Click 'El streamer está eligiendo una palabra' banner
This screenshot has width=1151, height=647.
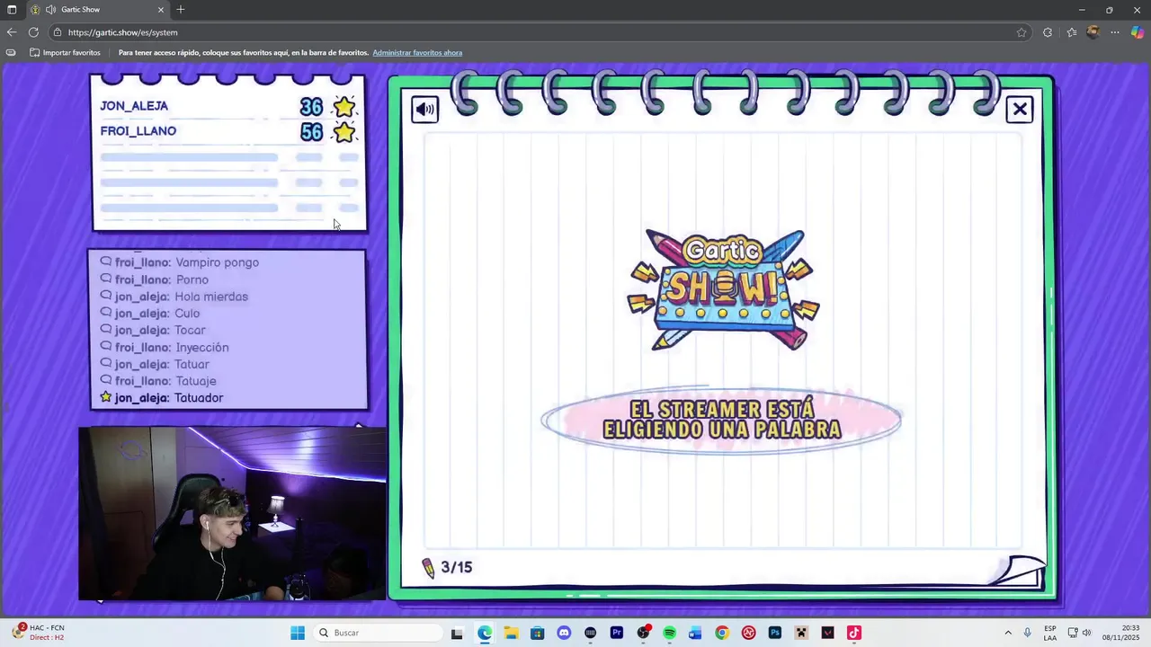[x=721, y=420]
